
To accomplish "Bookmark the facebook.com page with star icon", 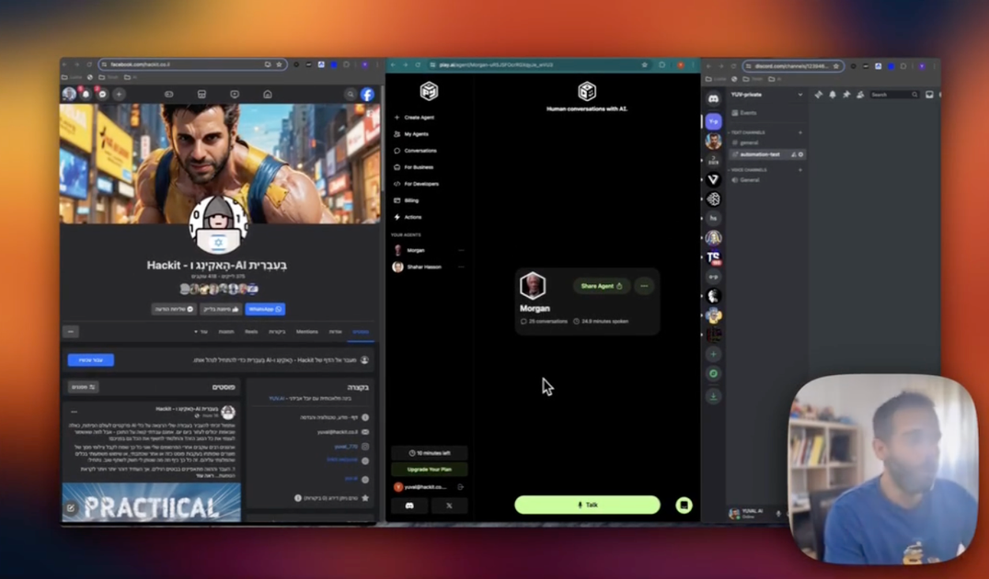I will point(279,64).
